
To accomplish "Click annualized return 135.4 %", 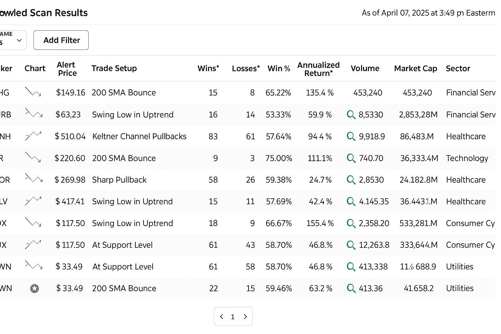I will (320, 93).
